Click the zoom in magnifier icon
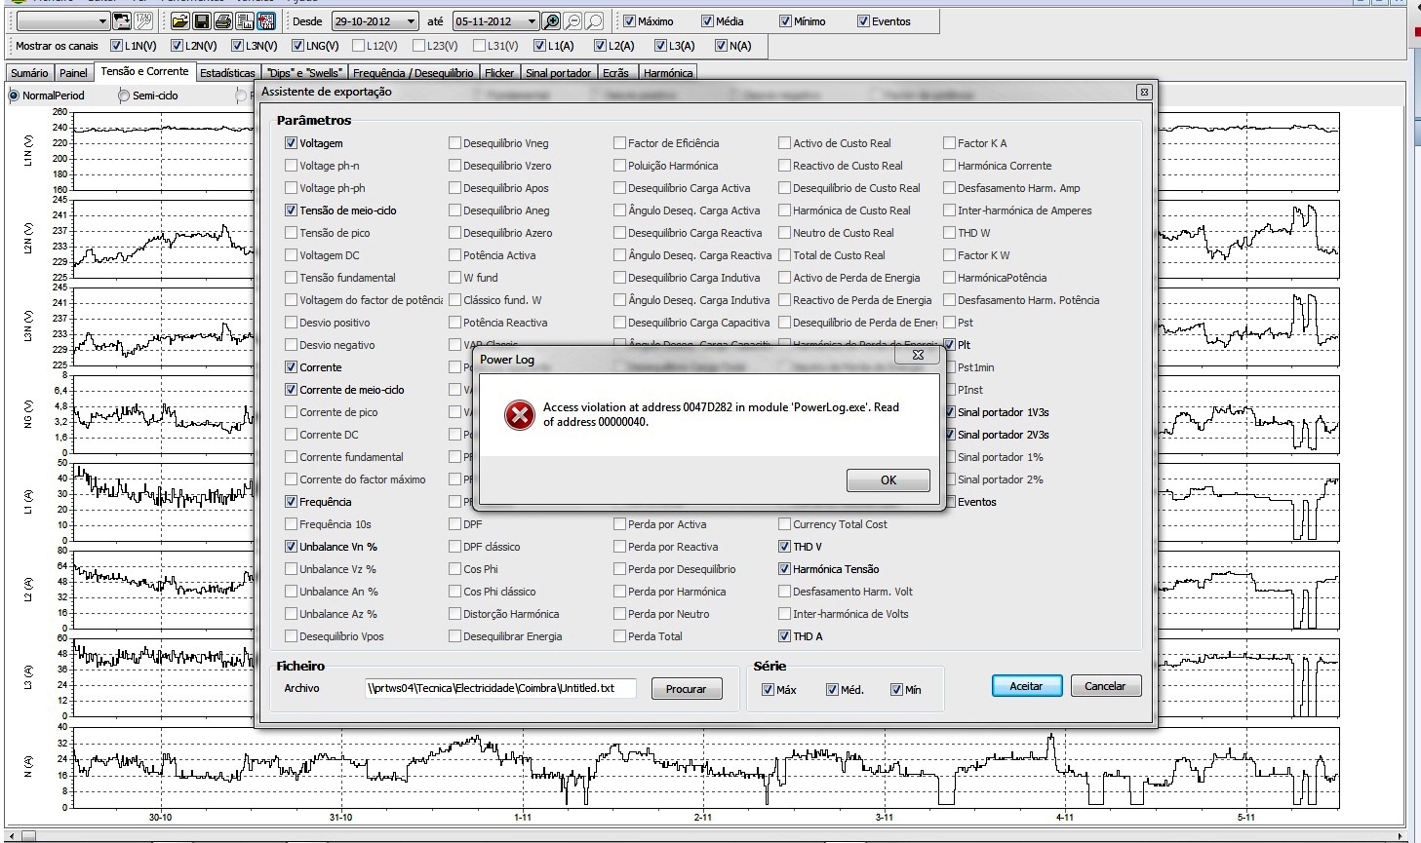The width and height of the screenshot is (1421, 843). [x=551, y=21]
